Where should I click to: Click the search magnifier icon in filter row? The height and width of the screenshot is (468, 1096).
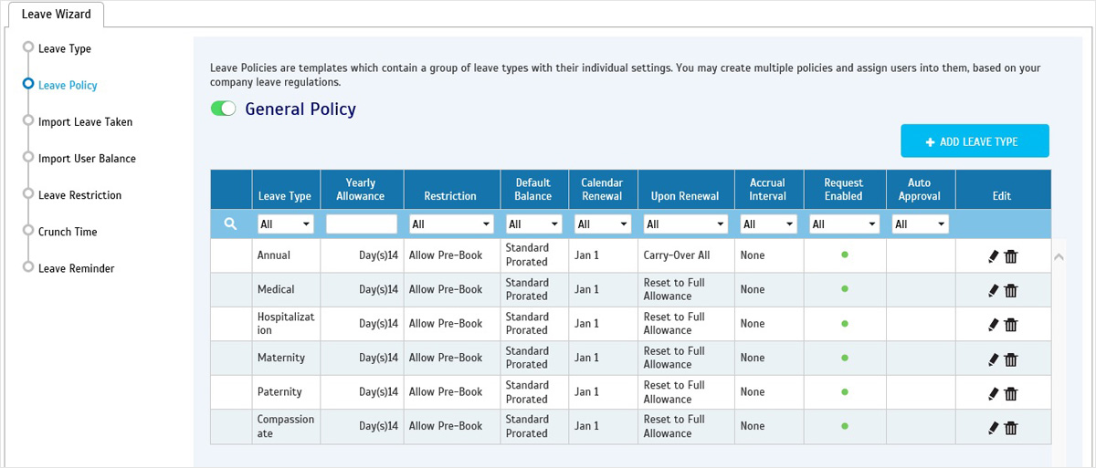pyautogui.click(x=231, y=224)
